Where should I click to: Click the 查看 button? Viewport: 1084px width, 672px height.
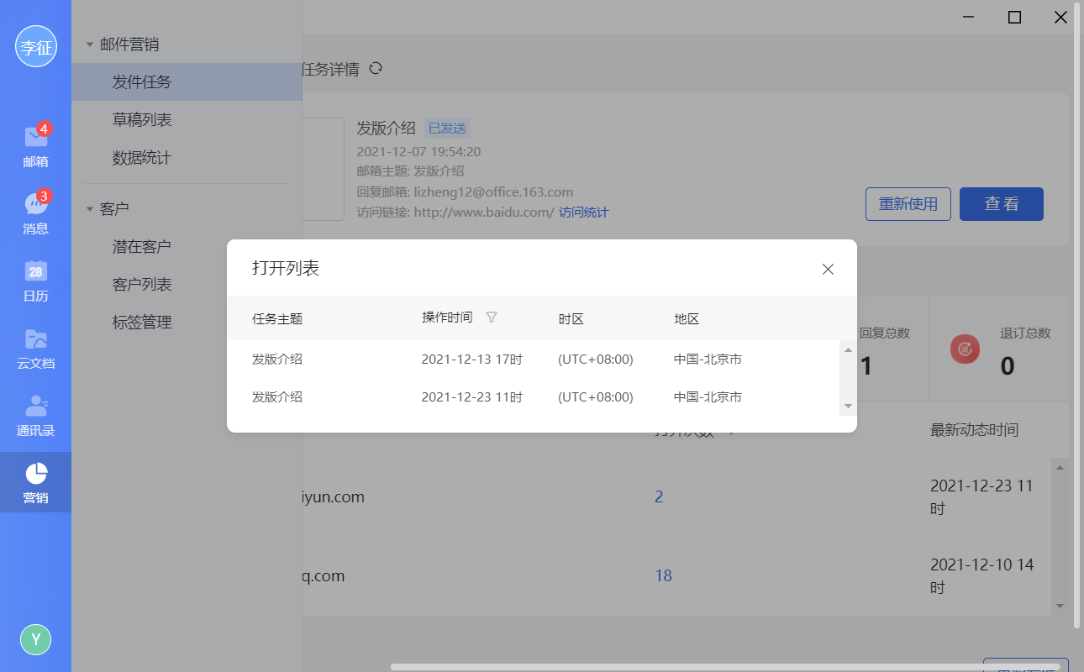(x=1001, y=203)
